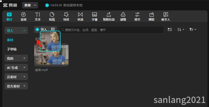
Task: Open the 转场 transitions tab
Action: [x=80, y=16]
